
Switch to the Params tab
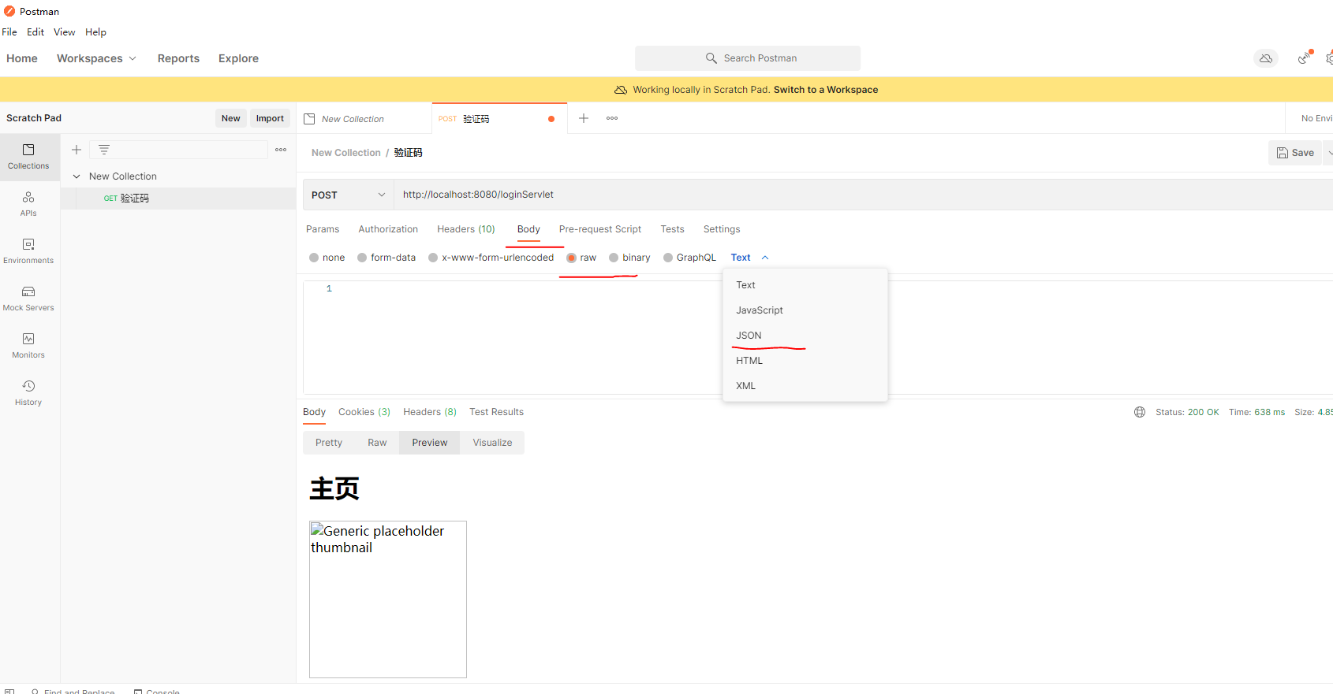coord(323,229)
